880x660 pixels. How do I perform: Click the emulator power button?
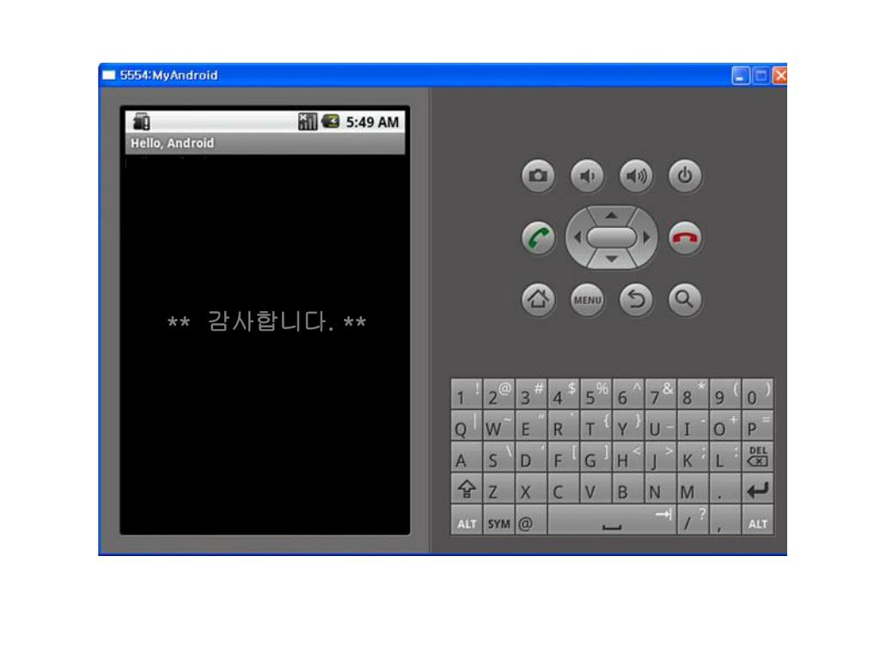click(x=685, y=175)
